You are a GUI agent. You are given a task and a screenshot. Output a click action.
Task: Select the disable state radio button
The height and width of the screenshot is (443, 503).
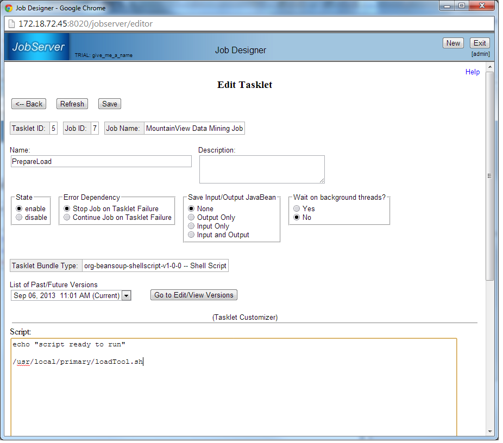point(20,218)
